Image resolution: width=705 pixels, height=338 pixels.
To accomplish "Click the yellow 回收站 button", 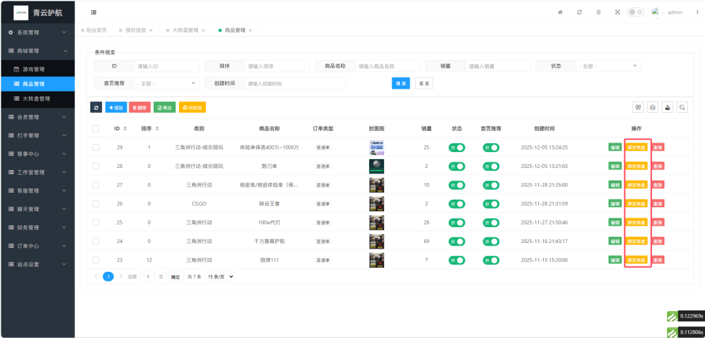I will (x=193, y=107).
